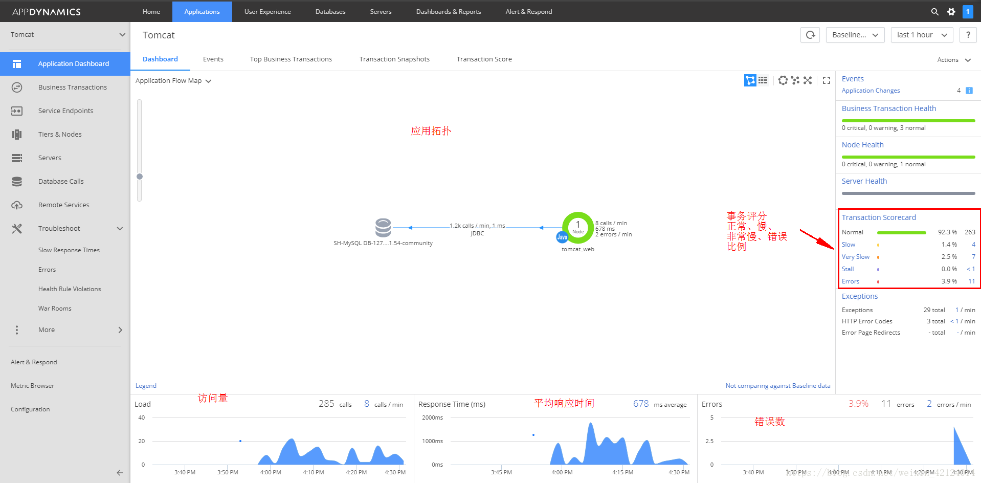This screenshot has height=483, width=981.
Task: Open Node Health link
Action: (x=863, y=145)
